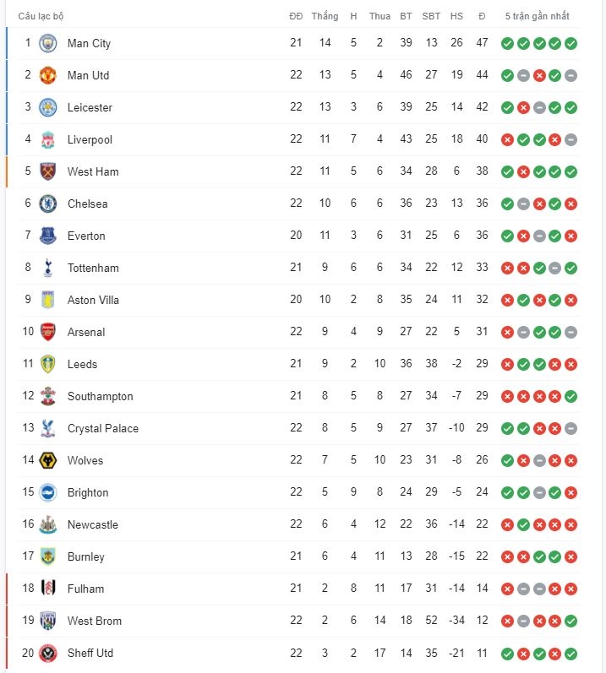The height and width of the screenshot is (673, 606).
Task: Click the Newcastle club crest
Action: pos(47,524)
